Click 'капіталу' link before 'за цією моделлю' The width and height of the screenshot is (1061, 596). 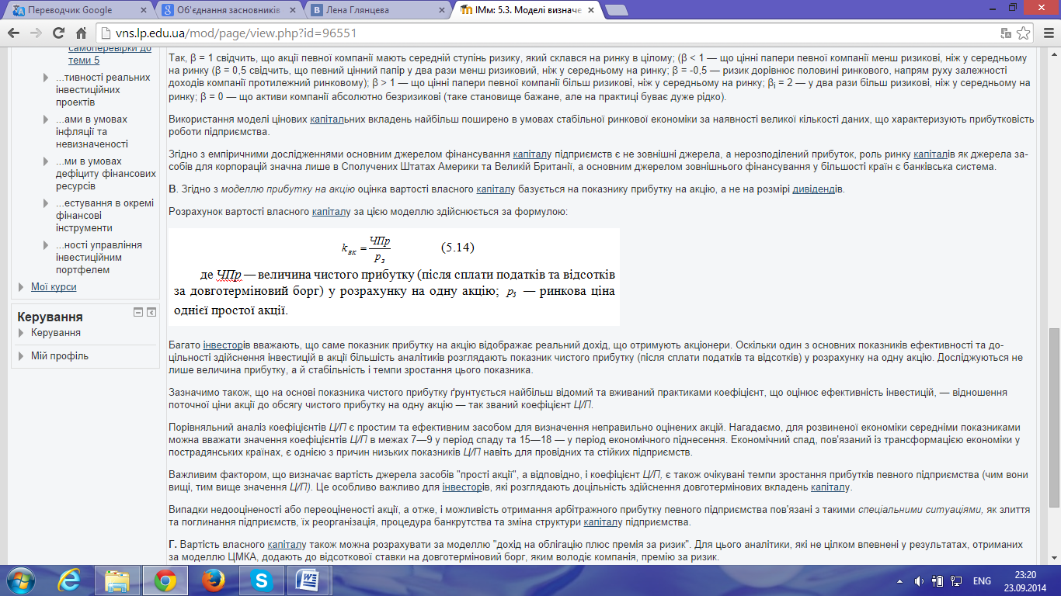(x=330, y=212)
